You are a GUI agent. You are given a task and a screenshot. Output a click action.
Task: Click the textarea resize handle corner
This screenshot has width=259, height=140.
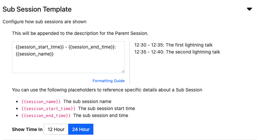tap(123, 71)
